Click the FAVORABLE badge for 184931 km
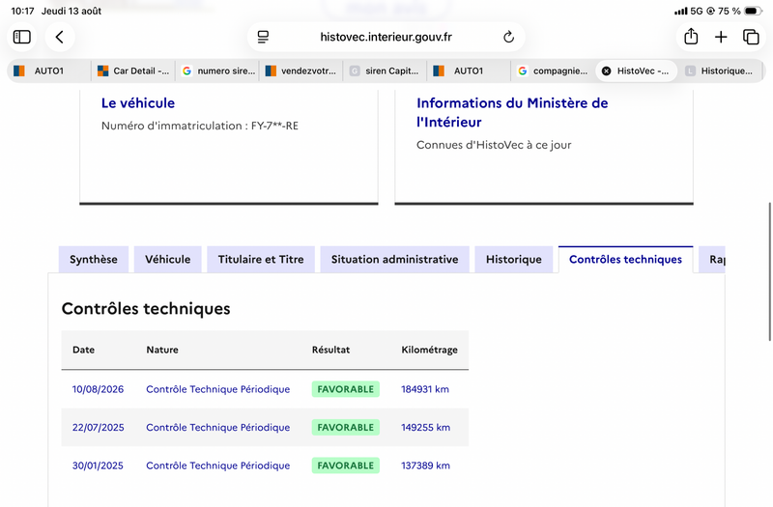 346,389
